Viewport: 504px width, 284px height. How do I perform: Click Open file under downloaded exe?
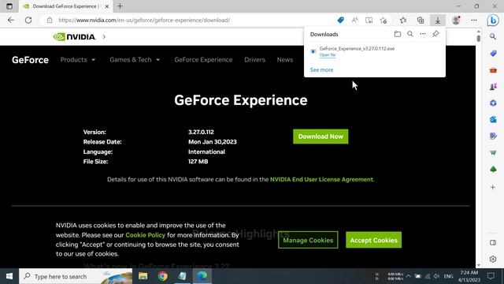328,55
